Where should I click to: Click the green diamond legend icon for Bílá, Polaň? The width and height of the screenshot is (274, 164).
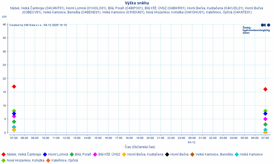pyautogui.click(x=72, y=154)
